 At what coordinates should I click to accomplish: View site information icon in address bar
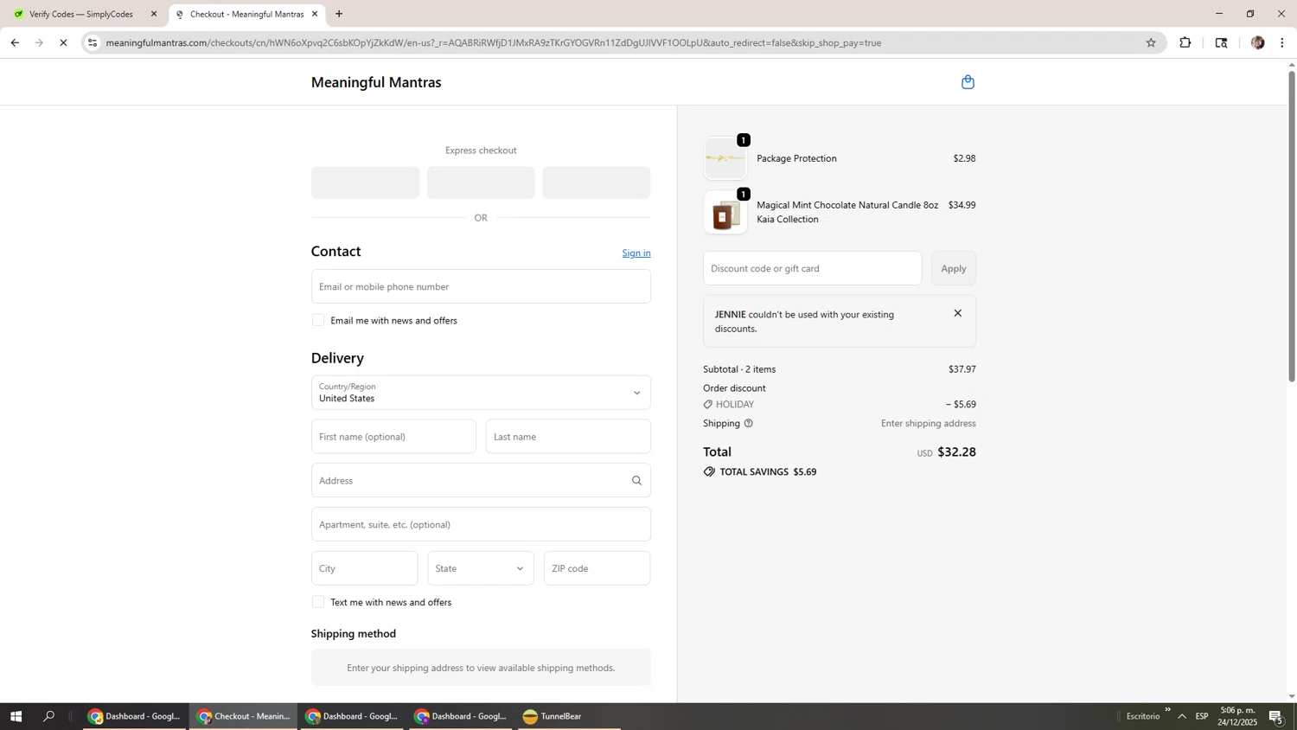[93, 42]
